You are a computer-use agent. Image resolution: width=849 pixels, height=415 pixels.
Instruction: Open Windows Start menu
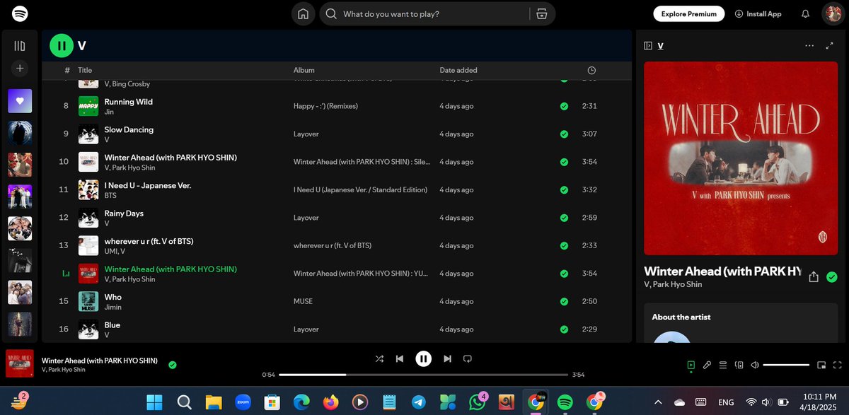point(154,402)
